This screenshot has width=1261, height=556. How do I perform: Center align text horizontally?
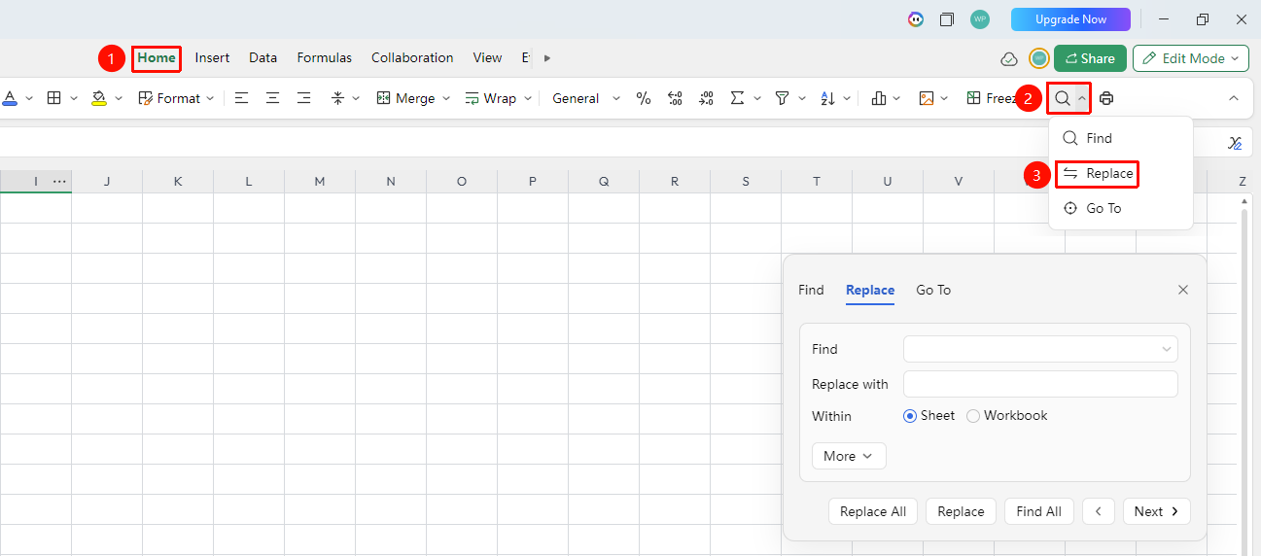[273, 98]
